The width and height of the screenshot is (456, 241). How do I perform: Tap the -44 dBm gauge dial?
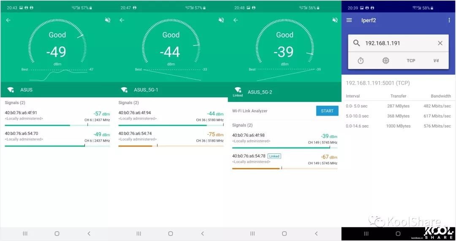pyautogui.click(x=171, y=41)
